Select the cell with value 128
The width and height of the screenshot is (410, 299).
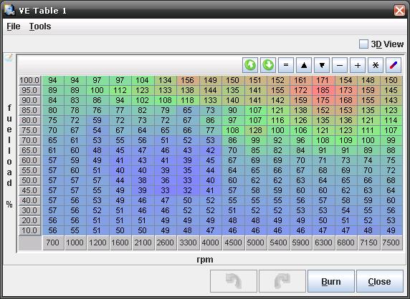pos(255,130)
